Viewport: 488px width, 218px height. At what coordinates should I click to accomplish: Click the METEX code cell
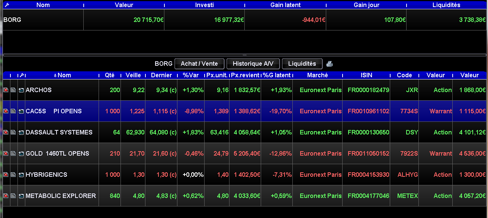pos(408,196)
